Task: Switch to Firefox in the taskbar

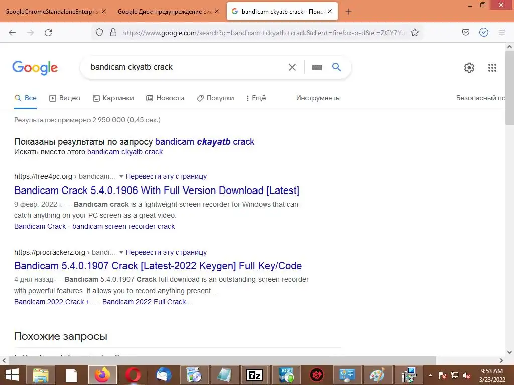Action: coord(102,375)
